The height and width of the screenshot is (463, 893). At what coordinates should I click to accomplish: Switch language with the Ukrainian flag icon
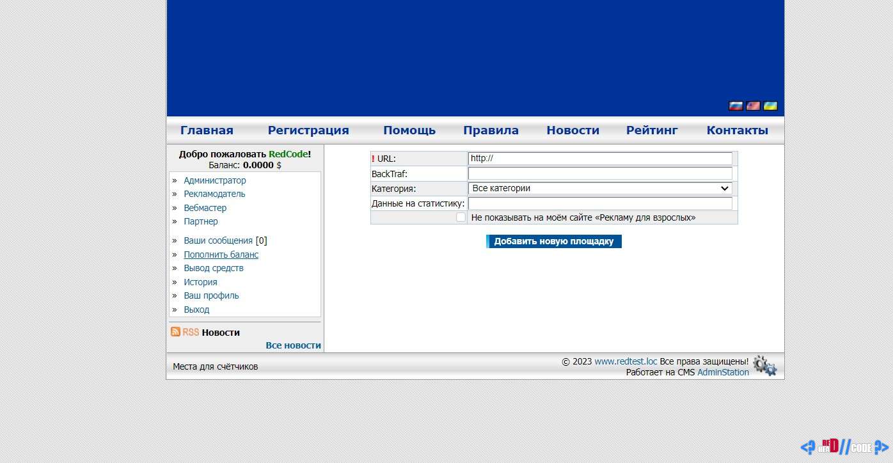770,106
